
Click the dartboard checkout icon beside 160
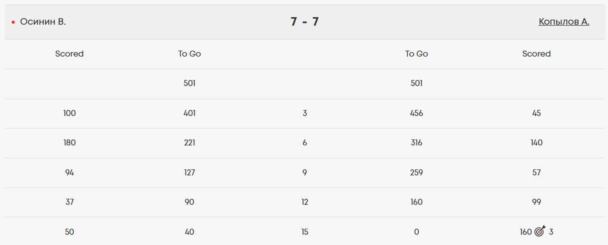click(540, 232)
